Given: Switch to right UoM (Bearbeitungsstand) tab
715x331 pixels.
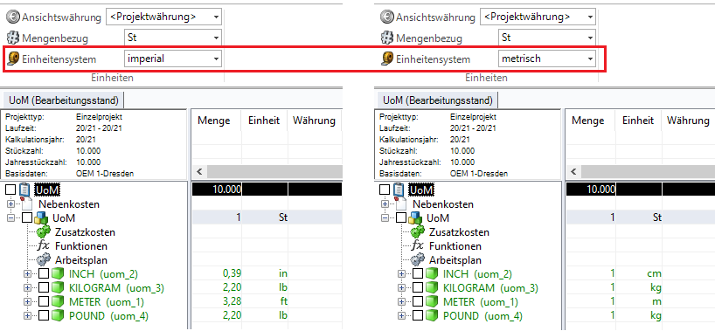Looking at the screenshot, I should (438, 100).
